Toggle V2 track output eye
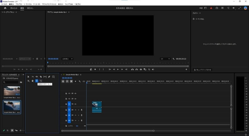Screen dimensions: 249x136 click(75, 99)
